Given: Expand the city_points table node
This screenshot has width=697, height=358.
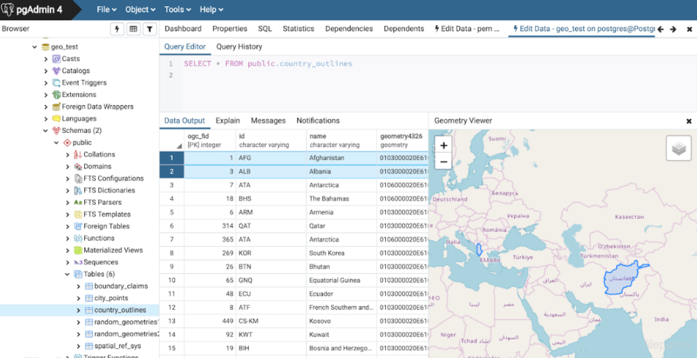Looking at the screenshot, I should (78, 298).
